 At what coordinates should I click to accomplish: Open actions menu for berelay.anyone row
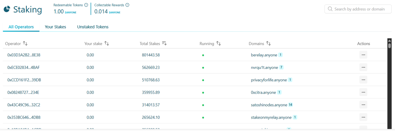point(363,55)
